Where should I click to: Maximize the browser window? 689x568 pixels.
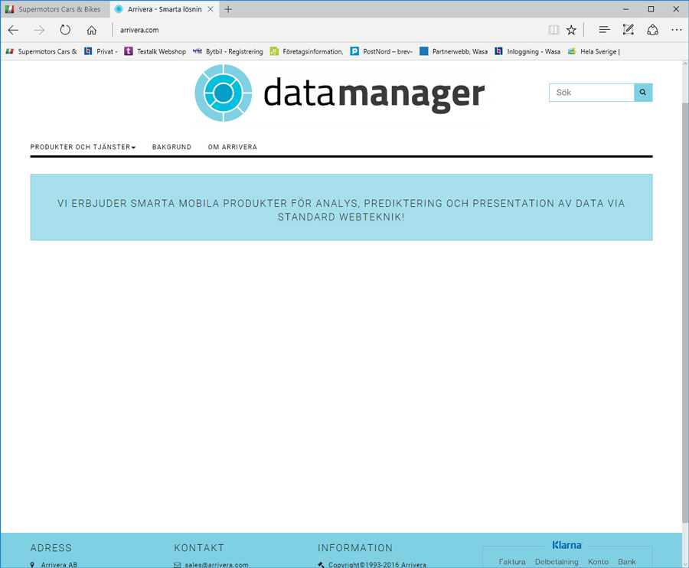click(x=651, y=9)
